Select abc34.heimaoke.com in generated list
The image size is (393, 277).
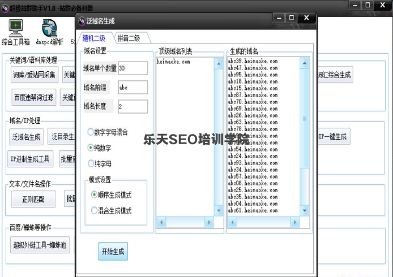coord(253,170)
